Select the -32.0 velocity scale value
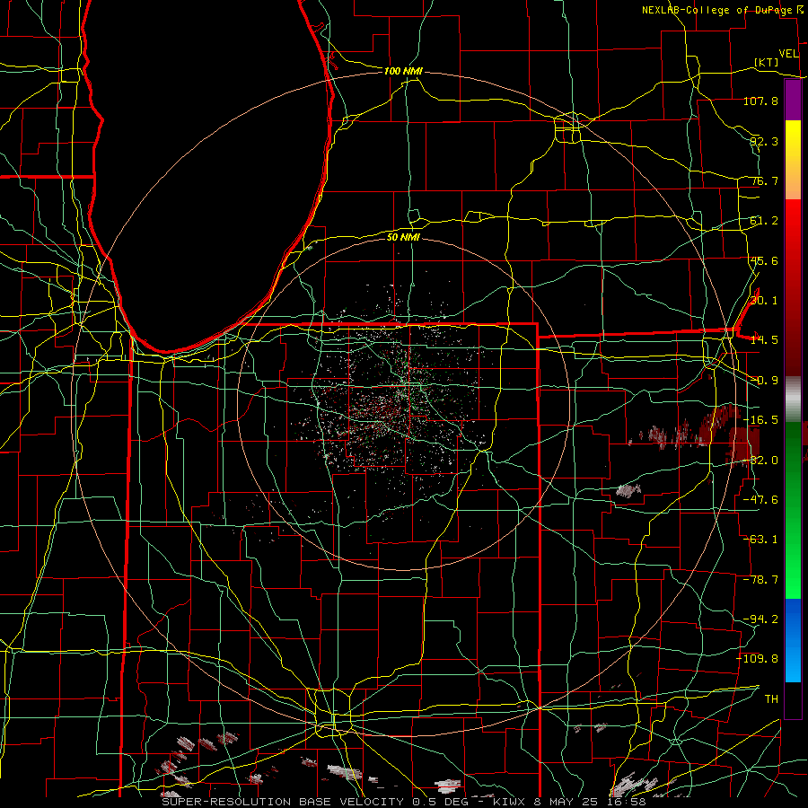 (760, 461)
